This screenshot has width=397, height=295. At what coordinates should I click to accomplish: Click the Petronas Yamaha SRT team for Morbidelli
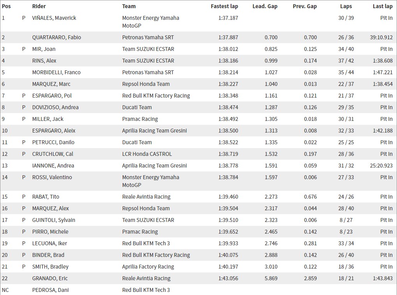point(148,72)
